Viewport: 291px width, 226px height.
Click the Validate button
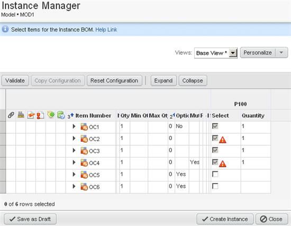[x=15, y=81]
